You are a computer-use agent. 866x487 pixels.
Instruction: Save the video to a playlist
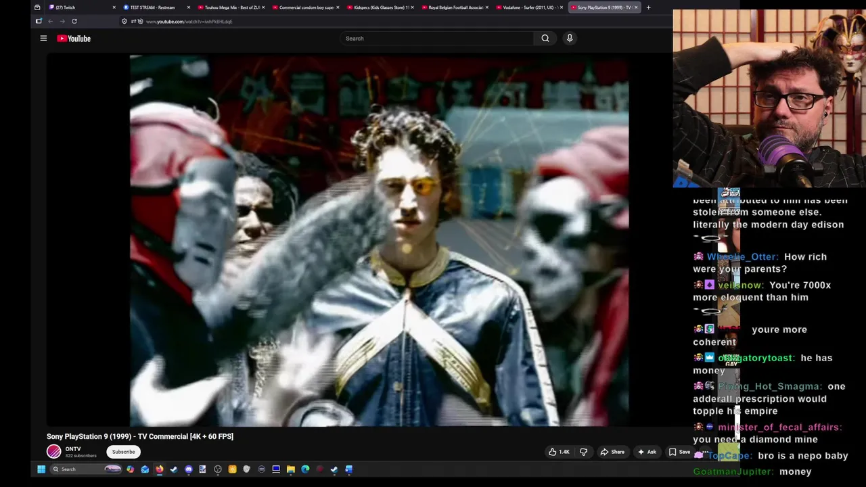[x=679, y=452]
